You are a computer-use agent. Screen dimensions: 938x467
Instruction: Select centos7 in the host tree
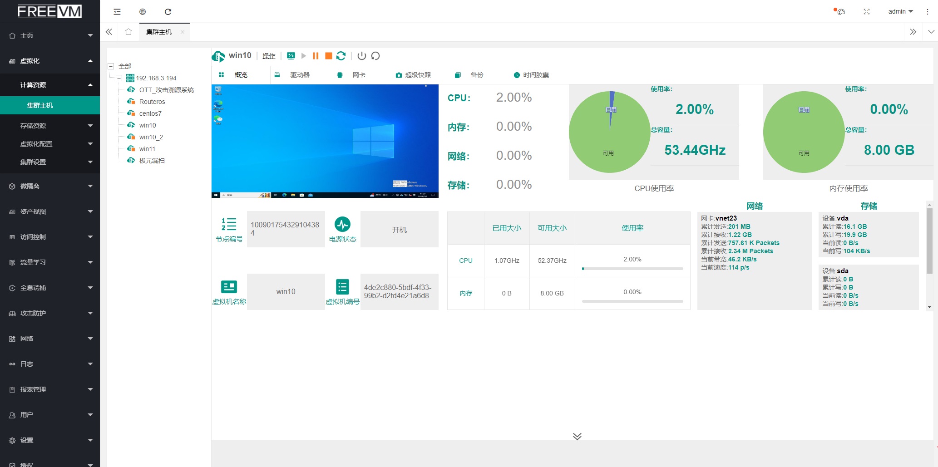(x=150, y=113)
